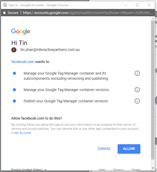Image resolution: width=157 pixels, height=172 pixels.
Task: Click 'Publish your Google Tag Manager container versions'
Action: [x=66, y=101]
